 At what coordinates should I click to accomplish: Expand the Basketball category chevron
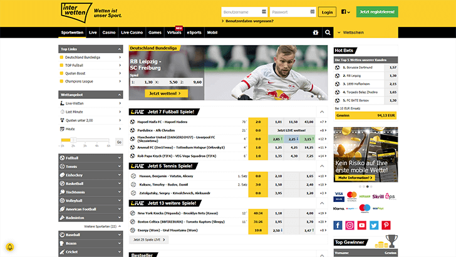pos(119,184)
